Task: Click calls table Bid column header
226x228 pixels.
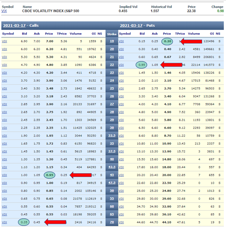Action: point(24,34)
